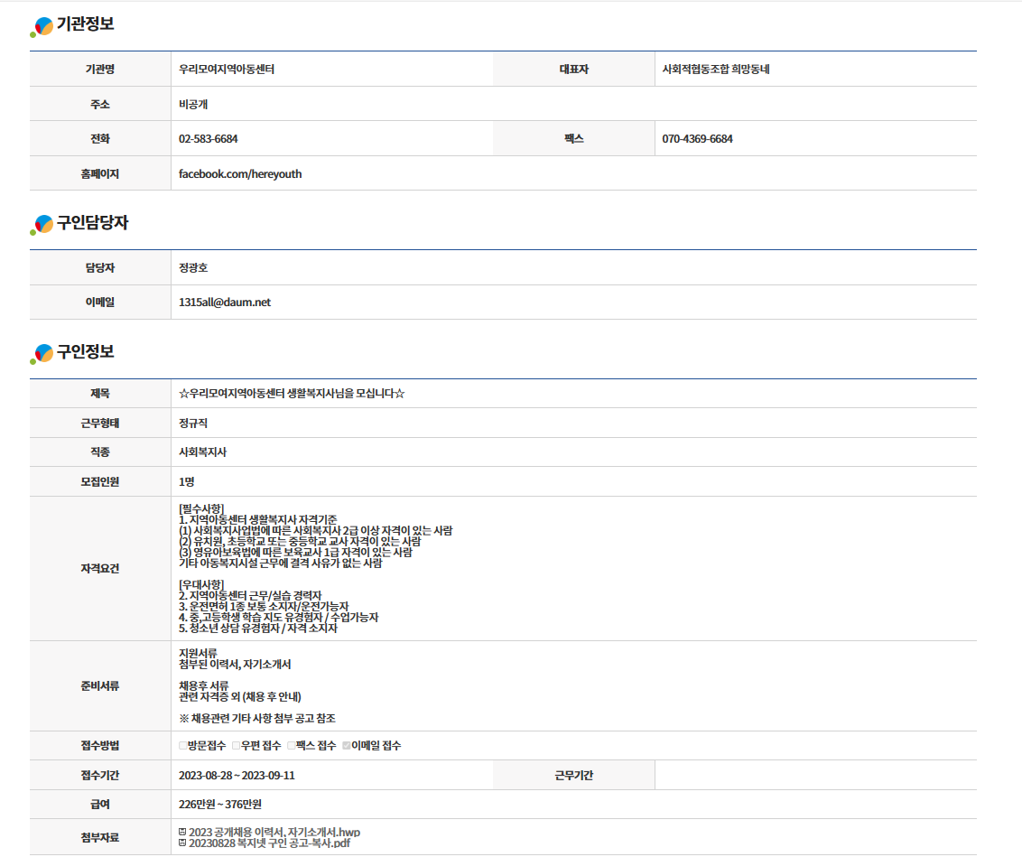Click the 1315all@daum.net email address
Image resolution: width=1022 pixels, height=857 pixels.
(x=225, y=303)
